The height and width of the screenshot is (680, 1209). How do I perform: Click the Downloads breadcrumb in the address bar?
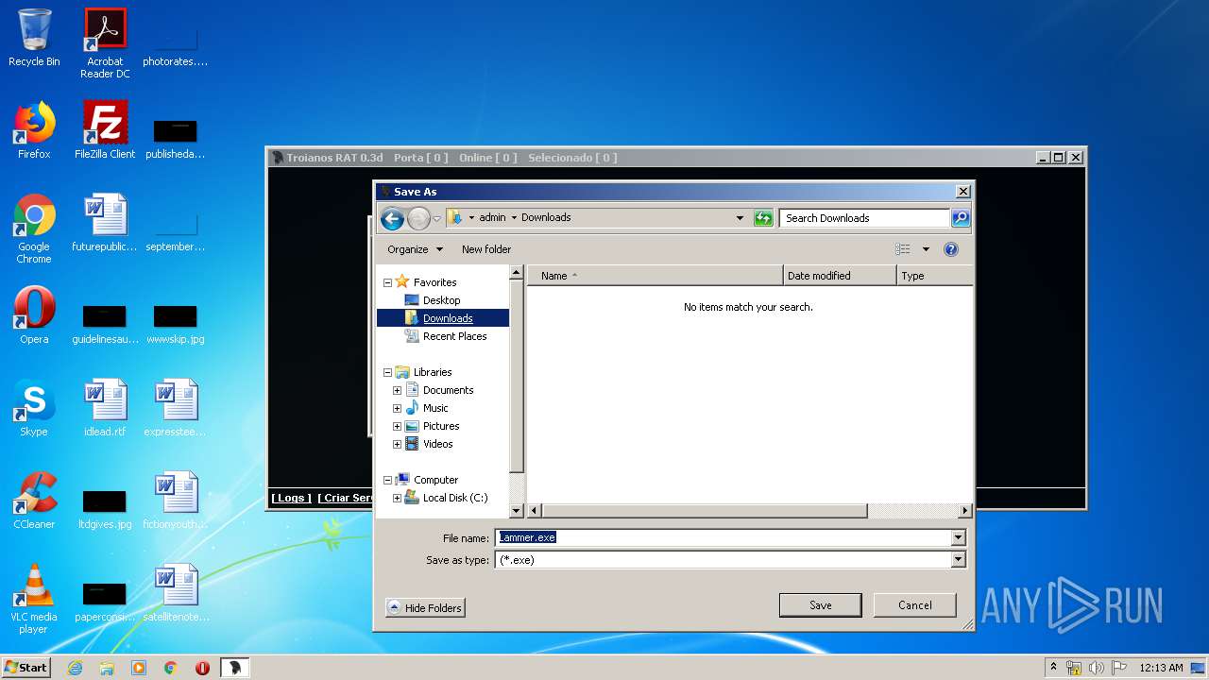[546, 217]
